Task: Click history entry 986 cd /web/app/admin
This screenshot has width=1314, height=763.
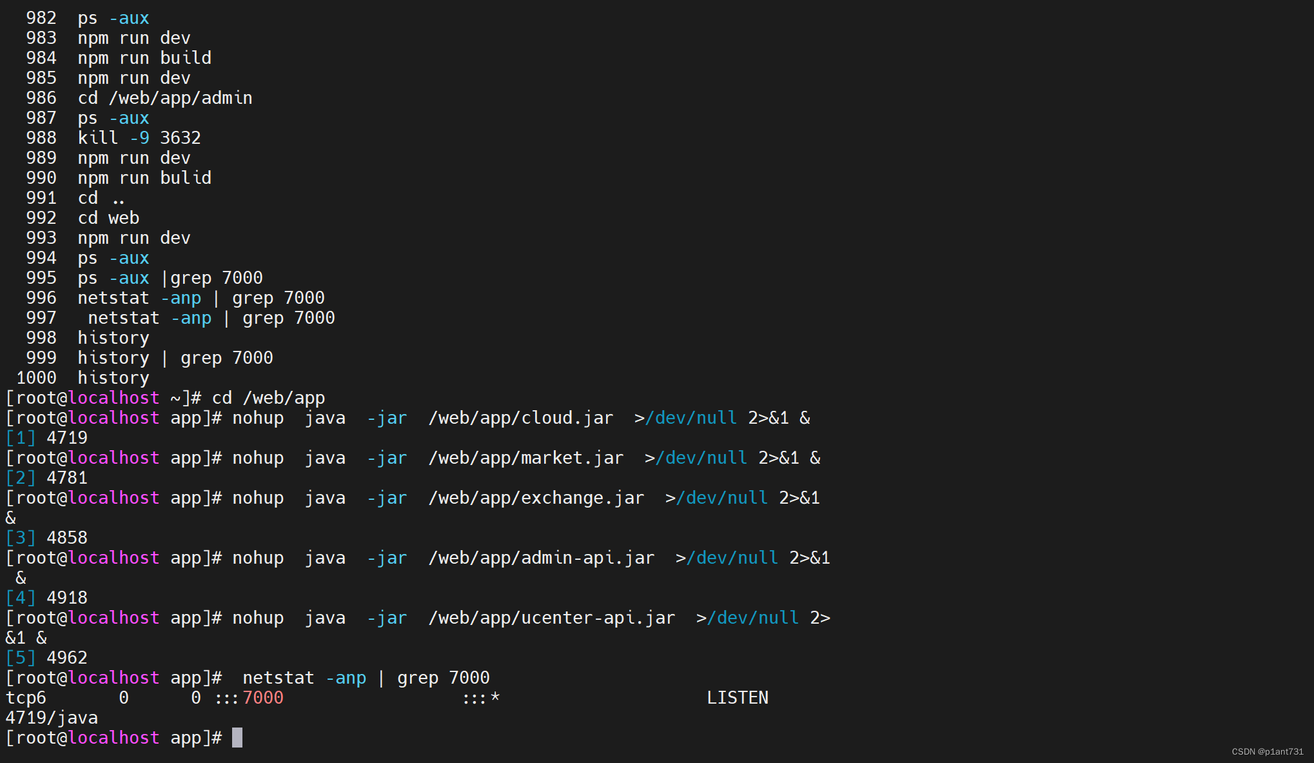Action: (x=164, y=98)
